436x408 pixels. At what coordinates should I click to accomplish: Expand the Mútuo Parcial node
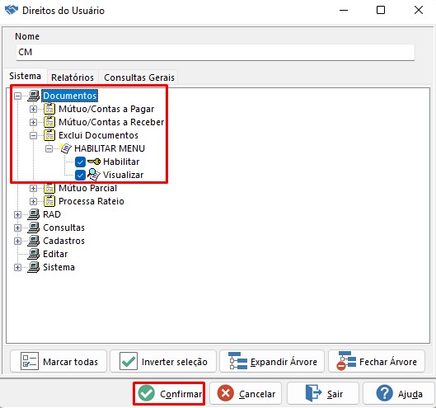[x=33, y=188]
